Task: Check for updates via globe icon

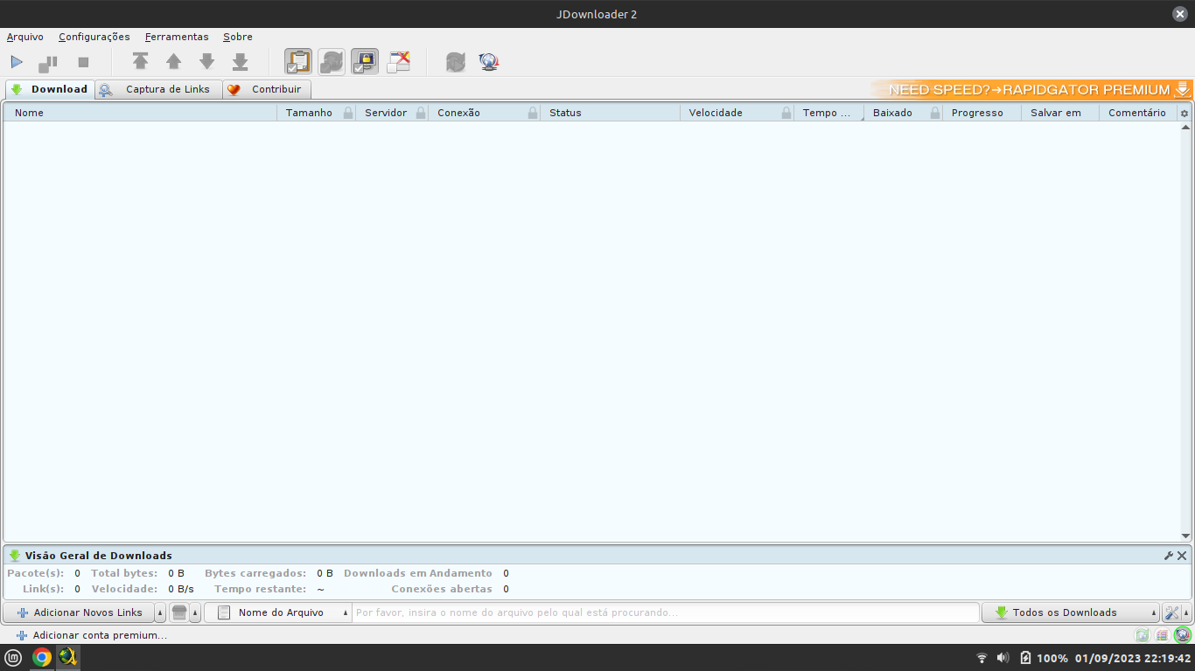Action: coord(489,62)
